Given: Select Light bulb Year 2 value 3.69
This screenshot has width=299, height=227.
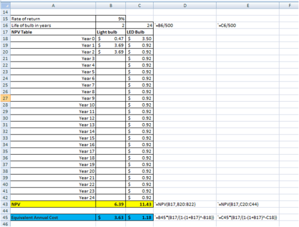Looking at the screenshot, I should 111,52.
